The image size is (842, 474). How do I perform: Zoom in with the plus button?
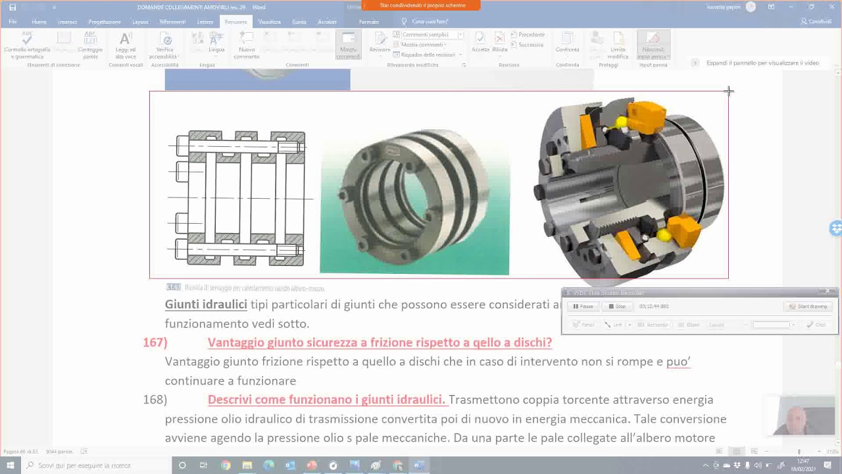(820, 452)
